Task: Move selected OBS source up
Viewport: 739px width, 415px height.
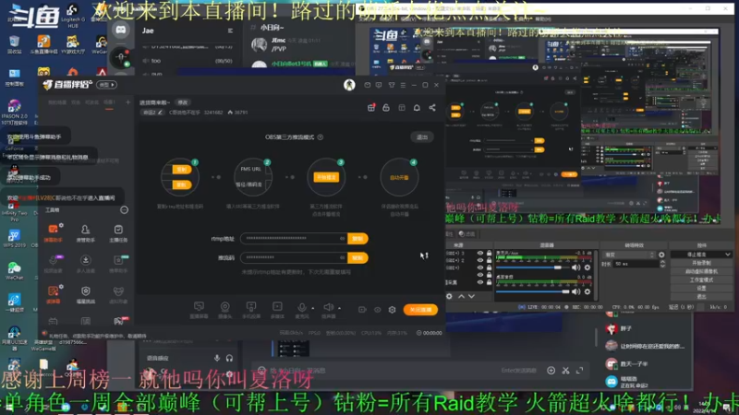Action: pyautogui.click(x=461, y=296)
